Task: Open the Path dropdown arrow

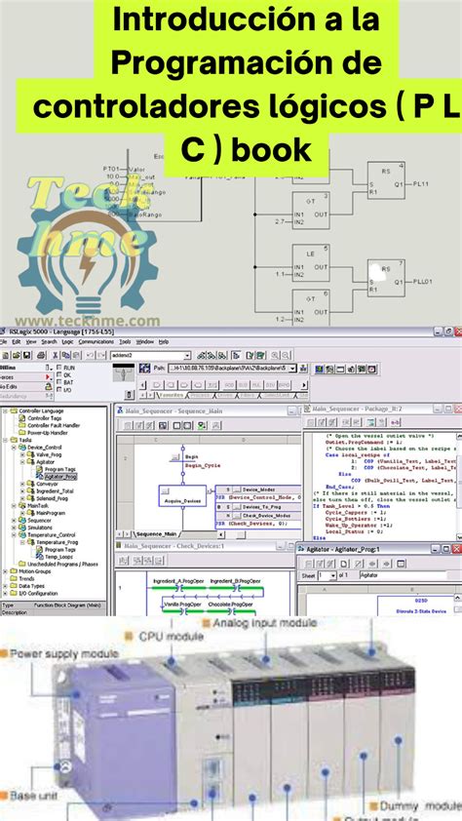Action: point(292,369)
